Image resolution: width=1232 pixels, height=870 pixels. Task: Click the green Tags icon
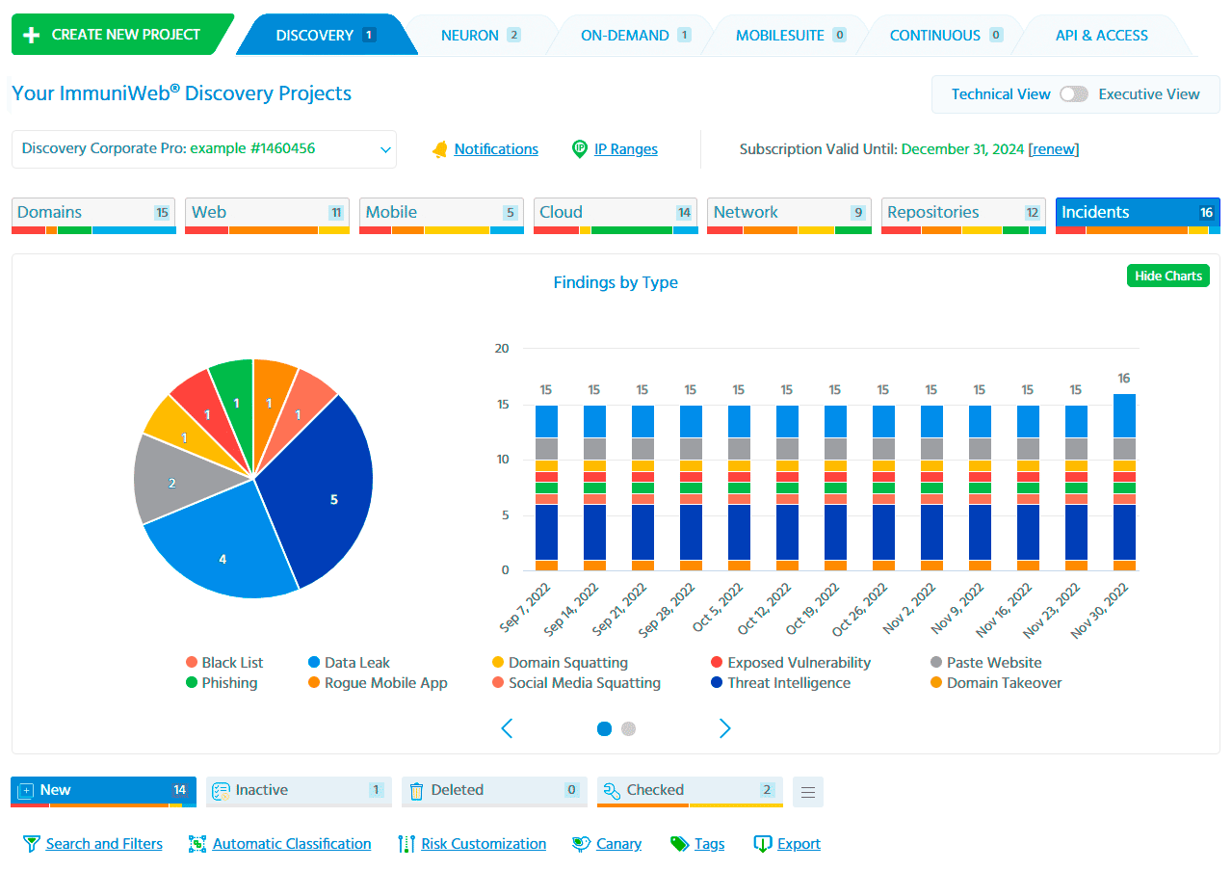click(680, 844)
